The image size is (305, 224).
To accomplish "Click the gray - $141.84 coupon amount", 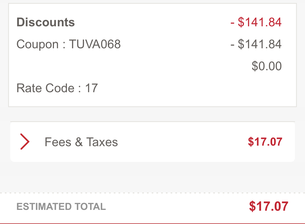I will point(256,44).
